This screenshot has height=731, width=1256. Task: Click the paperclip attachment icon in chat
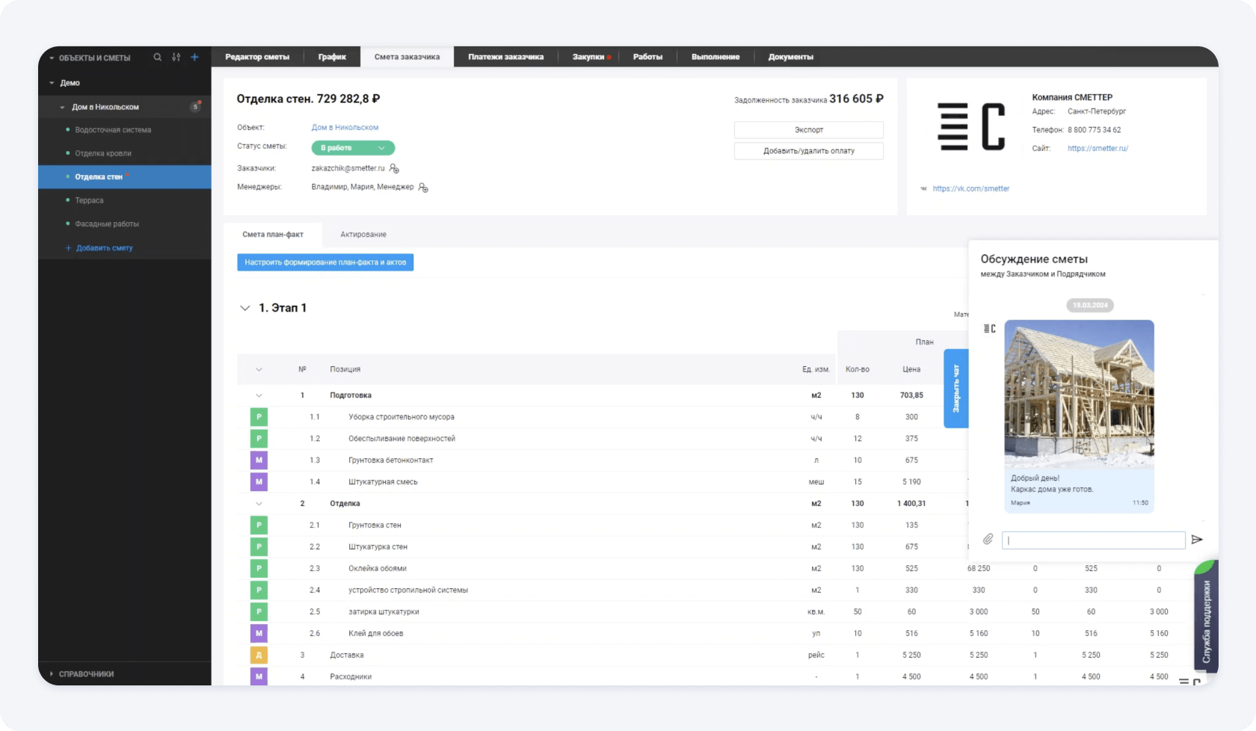tap(988, 539)
